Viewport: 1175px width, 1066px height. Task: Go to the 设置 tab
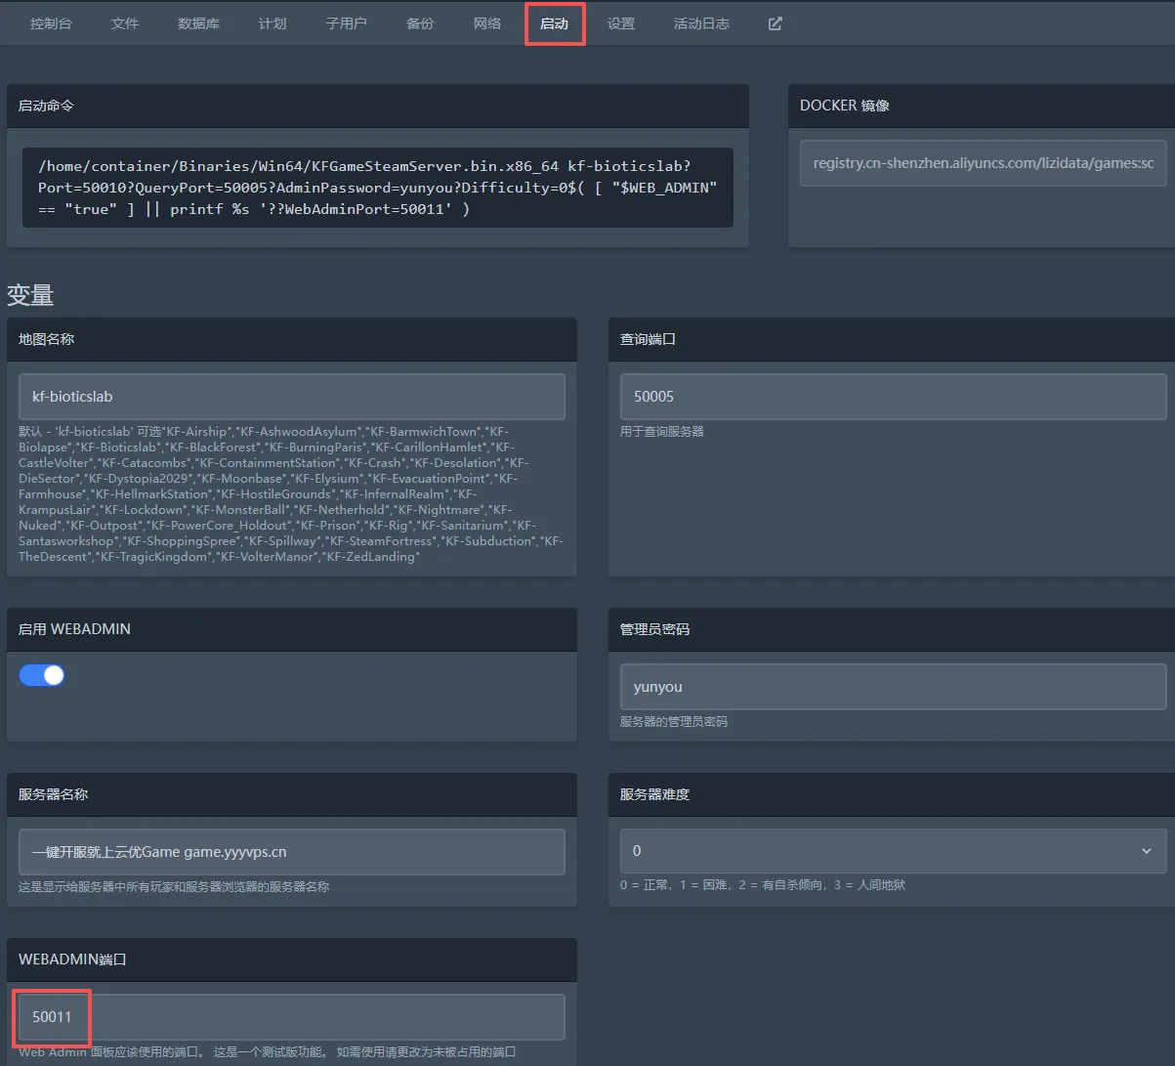pos(621,23)
